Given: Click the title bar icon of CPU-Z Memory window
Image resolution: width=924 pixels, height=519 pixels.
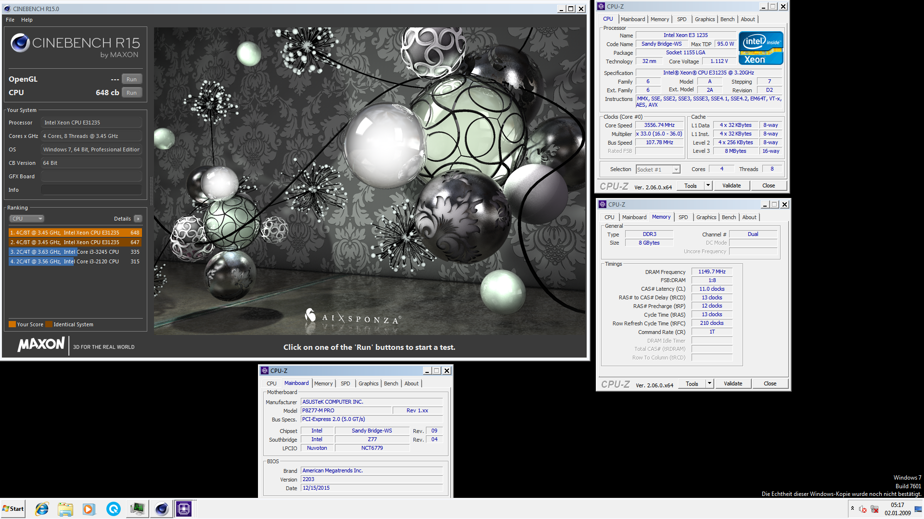Looking at the screenshot, I should (603, 204).
